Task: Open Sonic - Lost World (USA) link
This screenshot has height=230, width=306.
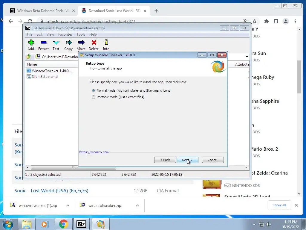Action: tap(51, 191)
